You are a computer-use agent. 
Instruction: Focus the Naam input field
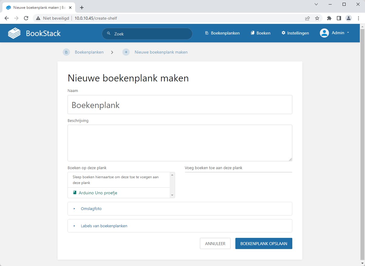pos(180,105)
